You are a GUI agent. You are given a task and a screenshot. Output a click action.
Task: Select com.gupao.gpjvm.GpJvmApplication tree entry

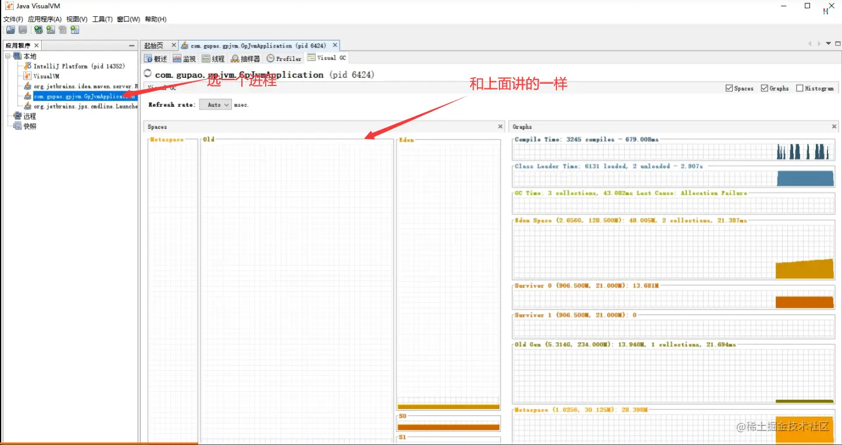tap(85, 96)
